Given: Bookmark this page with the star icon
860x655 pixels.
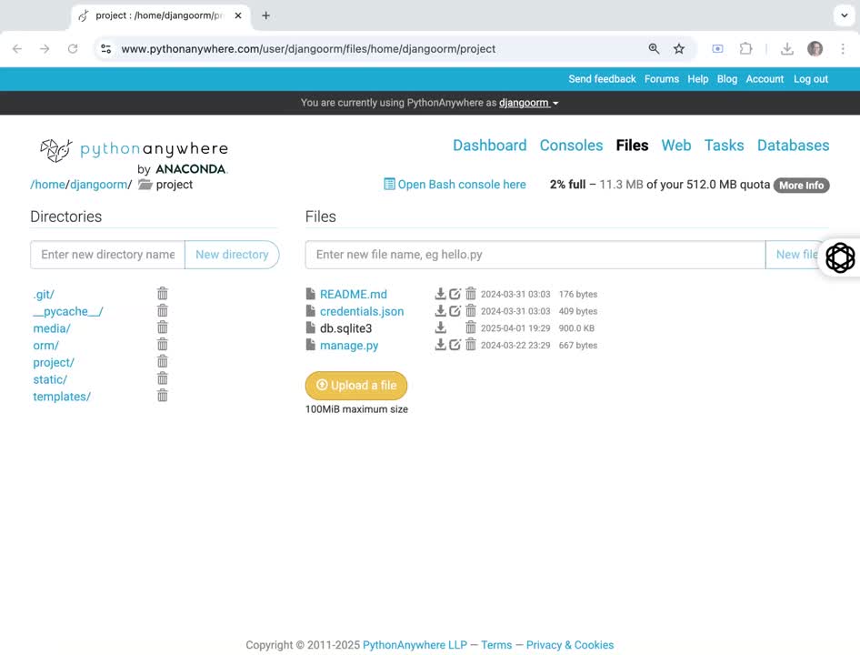Looking at the screenshot, I should (679, 49).
